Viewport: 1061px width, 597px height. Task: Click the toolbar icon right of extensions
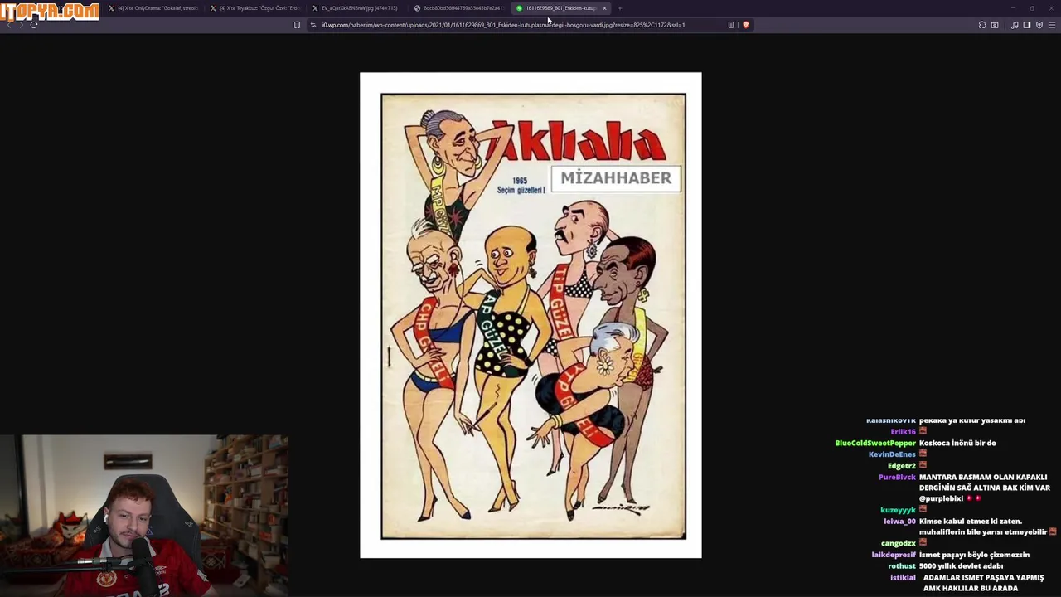pos(995,25)
